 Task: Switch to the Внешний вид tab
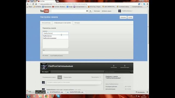click(x=46, y=23)
